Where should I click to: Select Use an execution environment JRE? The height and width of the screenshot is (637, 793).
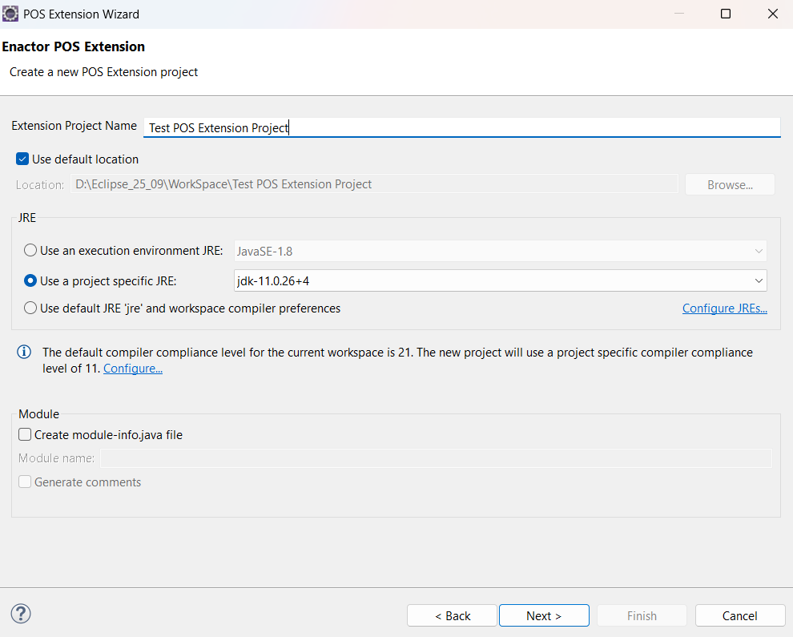(30, 251)
